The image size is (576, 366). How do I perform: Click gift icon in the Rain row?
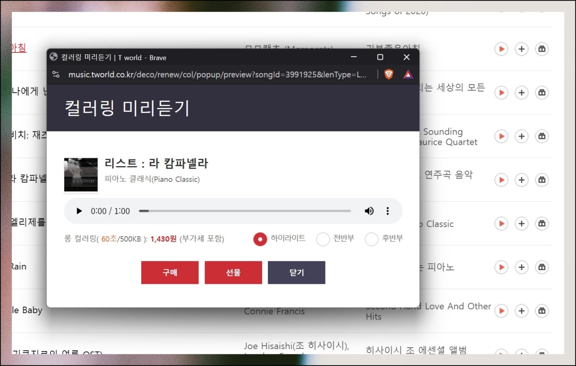[x=542, y=267]
